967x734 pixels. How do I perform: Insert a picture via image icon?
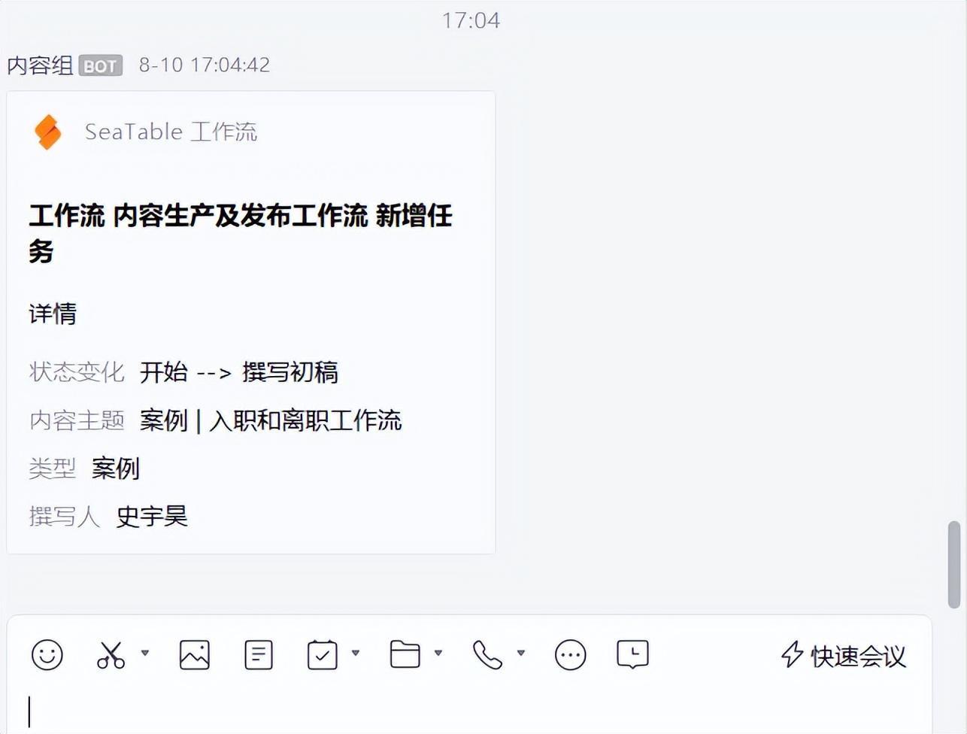tap(195, 655)
